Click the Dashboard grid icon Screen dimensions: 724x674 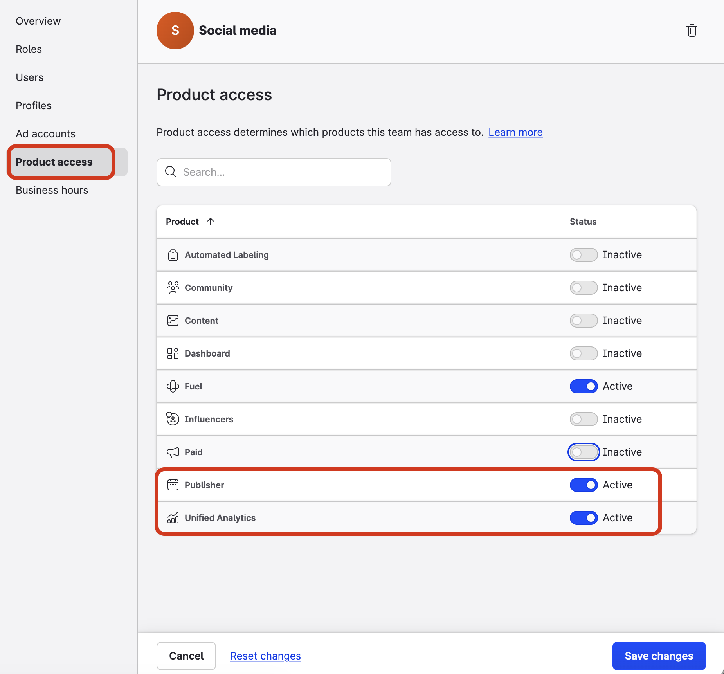click(x=173, y=353)
